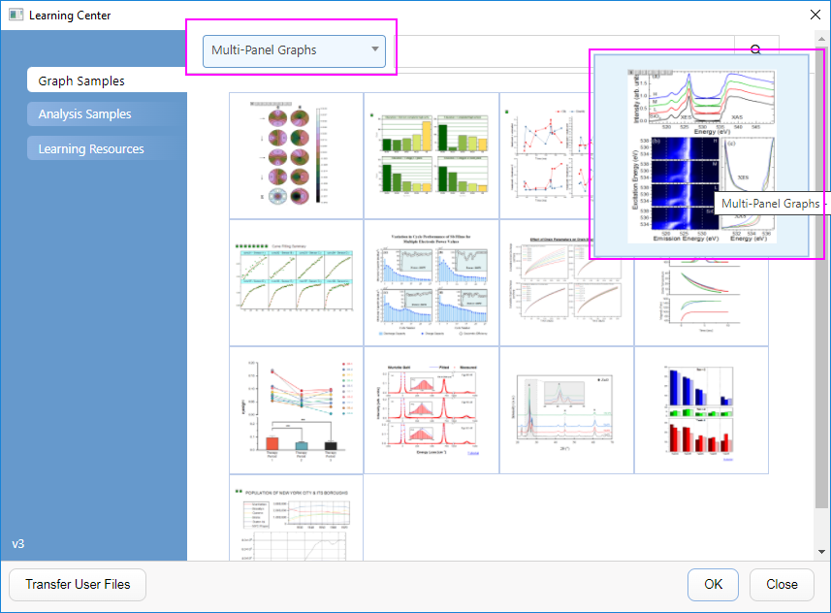Select the Graph Samples tab

107,81
